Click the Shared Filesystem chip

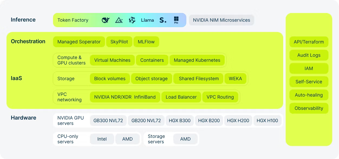point(198,79)
